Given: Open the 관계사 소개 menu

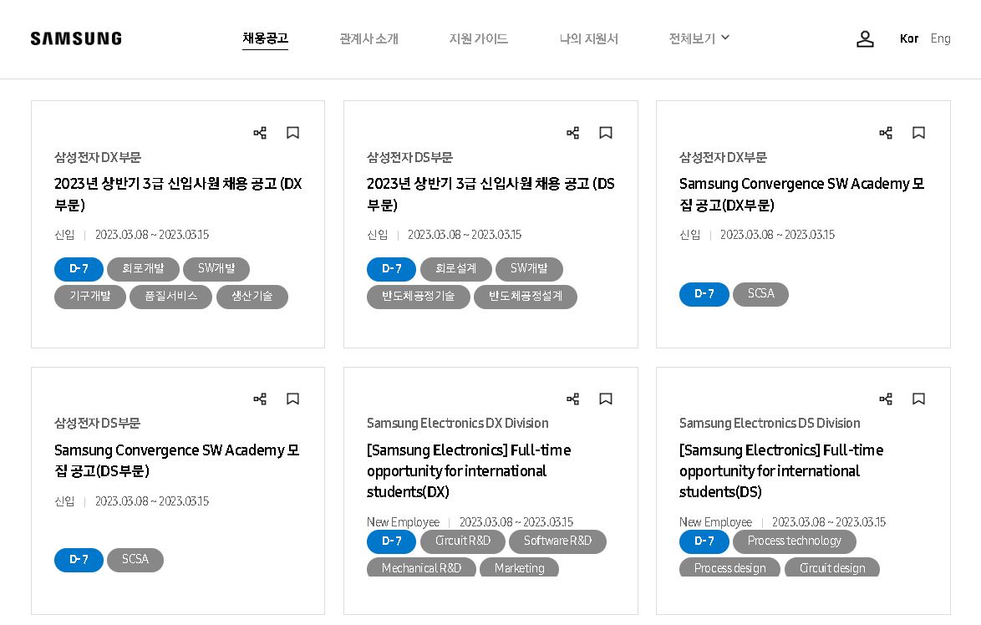Looking at the screenshot, I should tap(369, 38).
